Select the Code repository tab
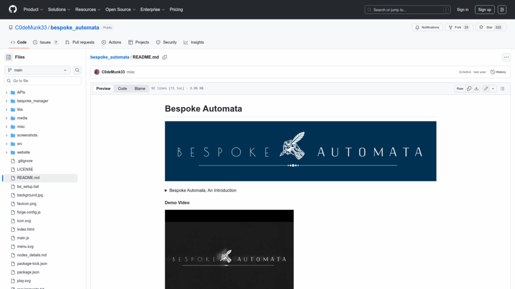515x289 pixels. point(19,42)
